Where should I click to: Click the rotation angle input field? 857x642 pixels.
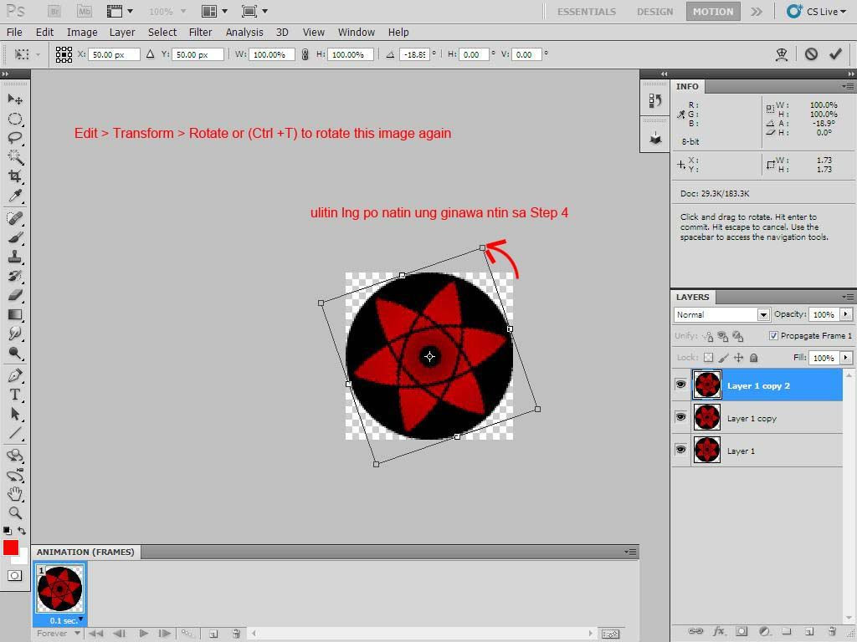(x=413, y=54)
